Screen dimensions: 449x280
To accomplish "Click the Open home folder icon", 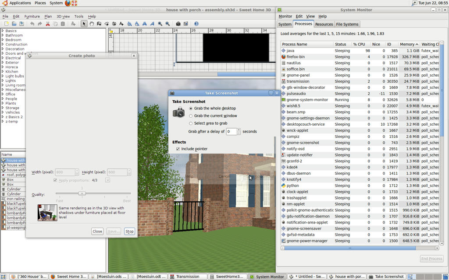I will tap(14, 24).
